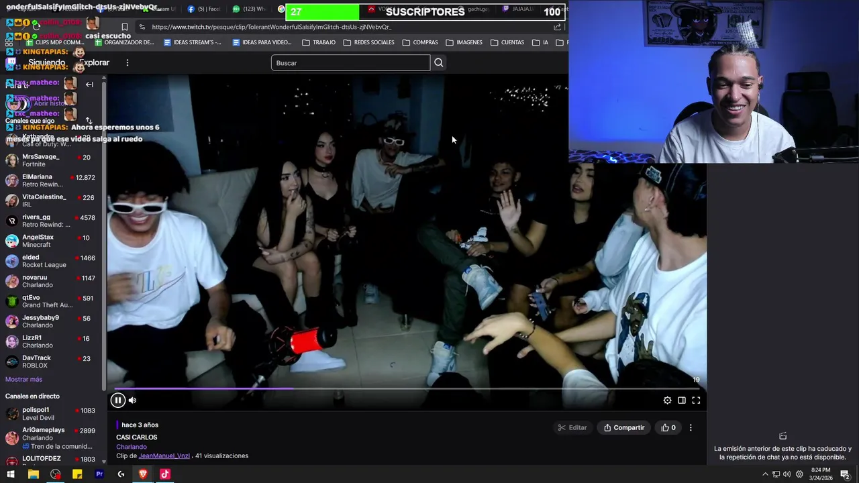Open Adobe Premiere Pro from taskbar
Image resolution: width=859 pixels, height=483 pixels.
pyautogui.click(x=99, y=474)
